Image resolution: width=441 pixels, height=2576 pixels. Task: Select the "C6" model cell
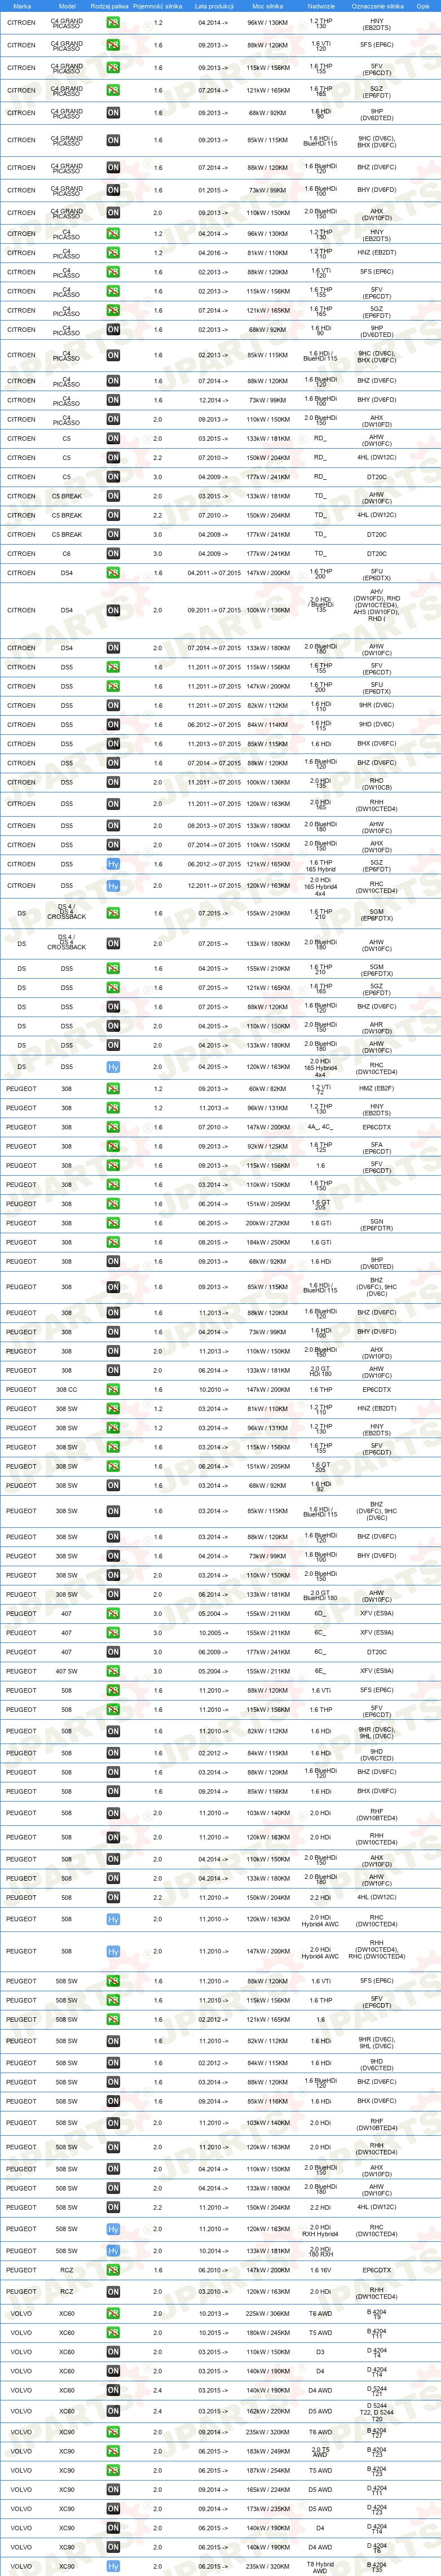pos(66,553)
